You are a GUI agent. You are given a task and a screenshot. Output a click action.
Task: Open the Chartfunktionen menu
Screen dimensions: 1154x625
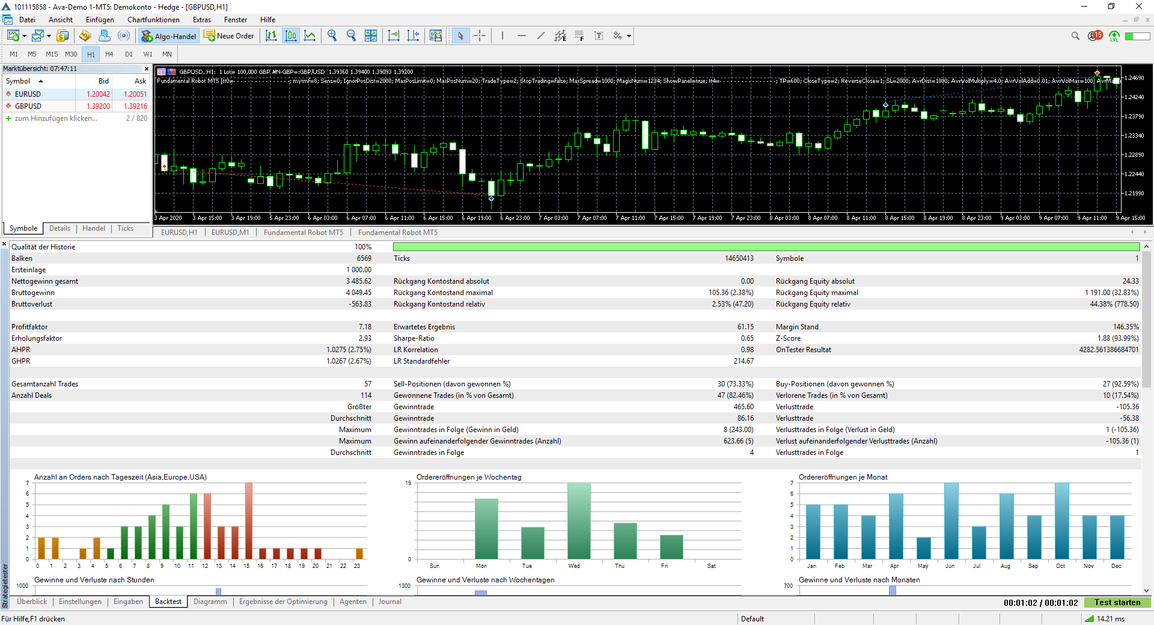153,20
